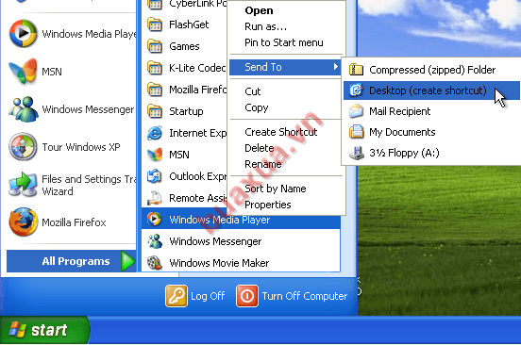Screen dimensions: 521x345
Task: Open Remote Assistance icon
Action: 155,198
